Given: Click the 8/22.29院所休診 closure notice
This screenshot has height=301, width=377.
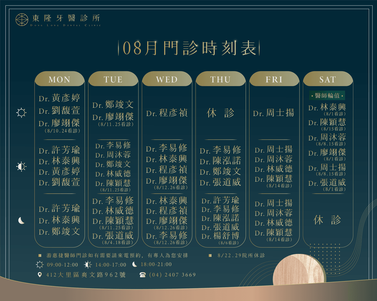Looking at the screenshot, I should click(x=241, y=256).
